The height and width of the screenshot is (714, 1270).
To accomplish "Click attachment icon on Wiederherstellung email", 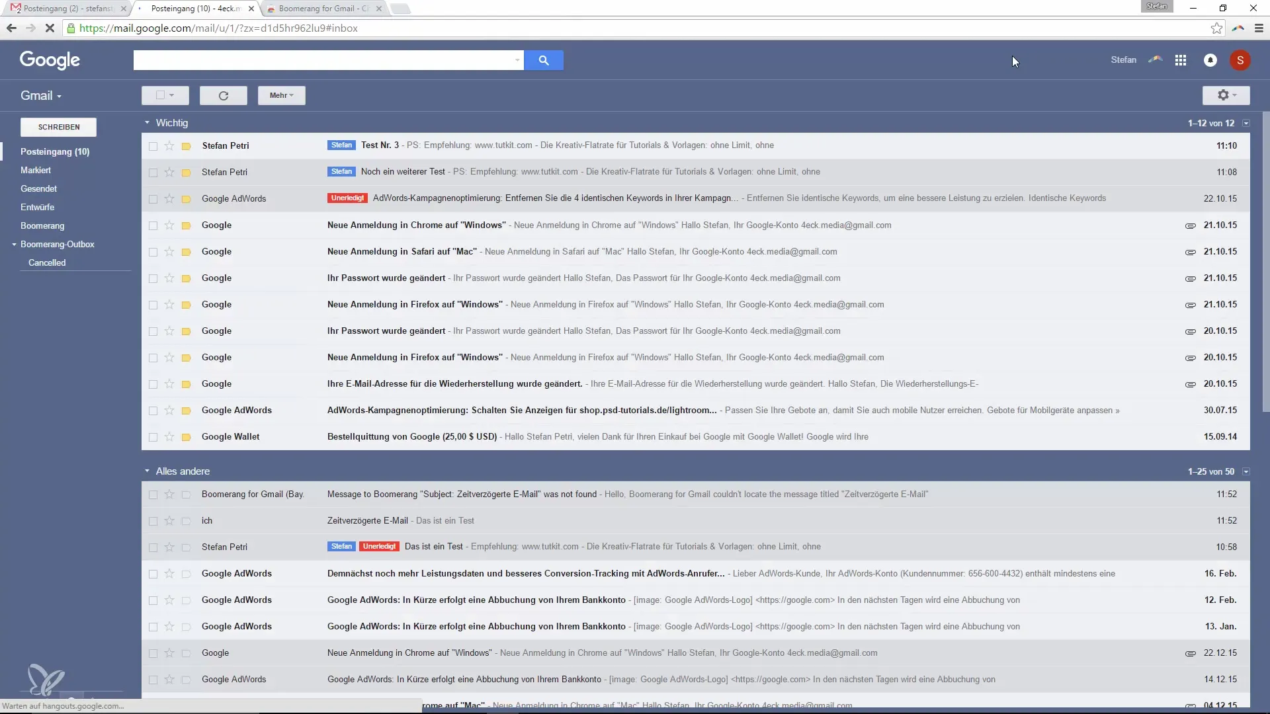I will pos(1190,384).
